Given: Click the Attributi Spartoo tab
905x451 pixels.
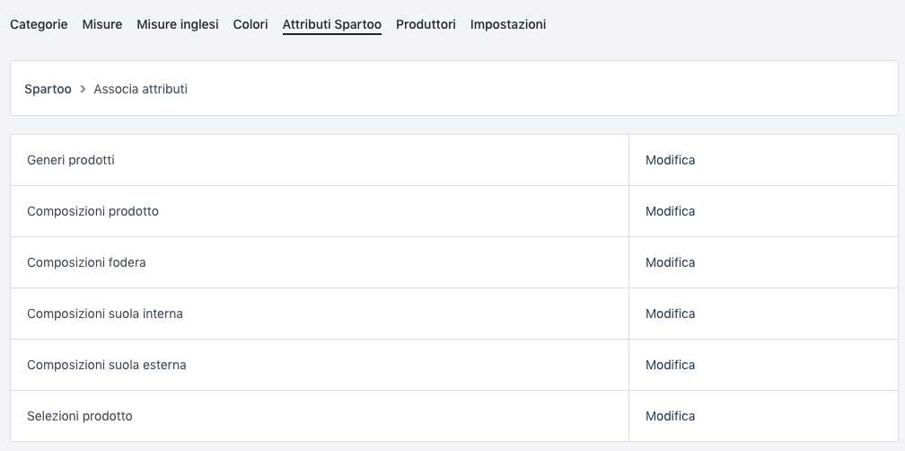Looking at the screenshot, I should 332,24.
